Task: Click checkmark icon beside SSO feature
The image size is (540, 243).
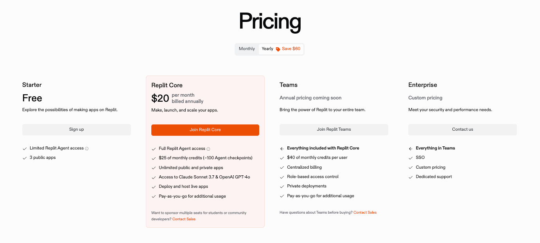Action: coord(411,158)
